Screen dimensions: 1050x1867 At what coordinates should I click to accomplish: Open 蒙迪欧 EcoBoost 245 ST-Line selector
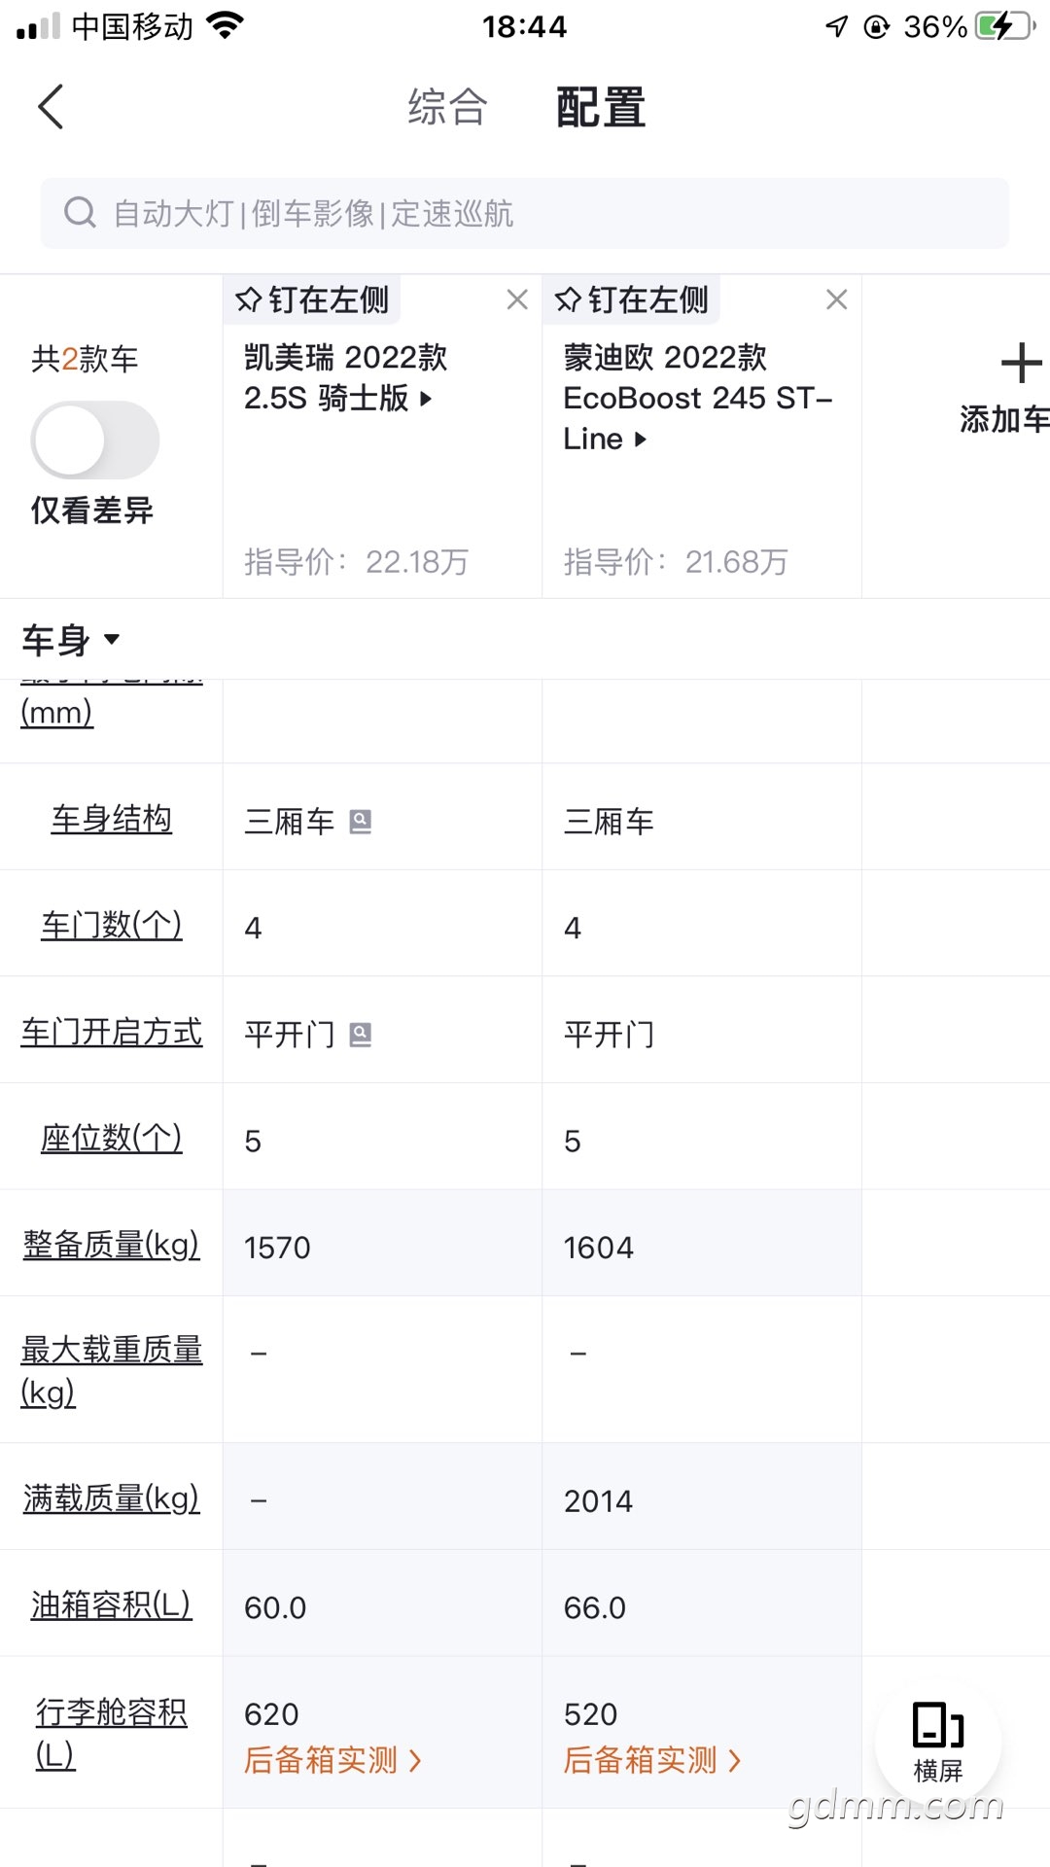point(697,398)
